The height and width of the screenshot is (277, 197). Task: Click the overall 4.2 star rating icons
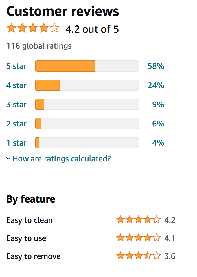pos(33,28)
